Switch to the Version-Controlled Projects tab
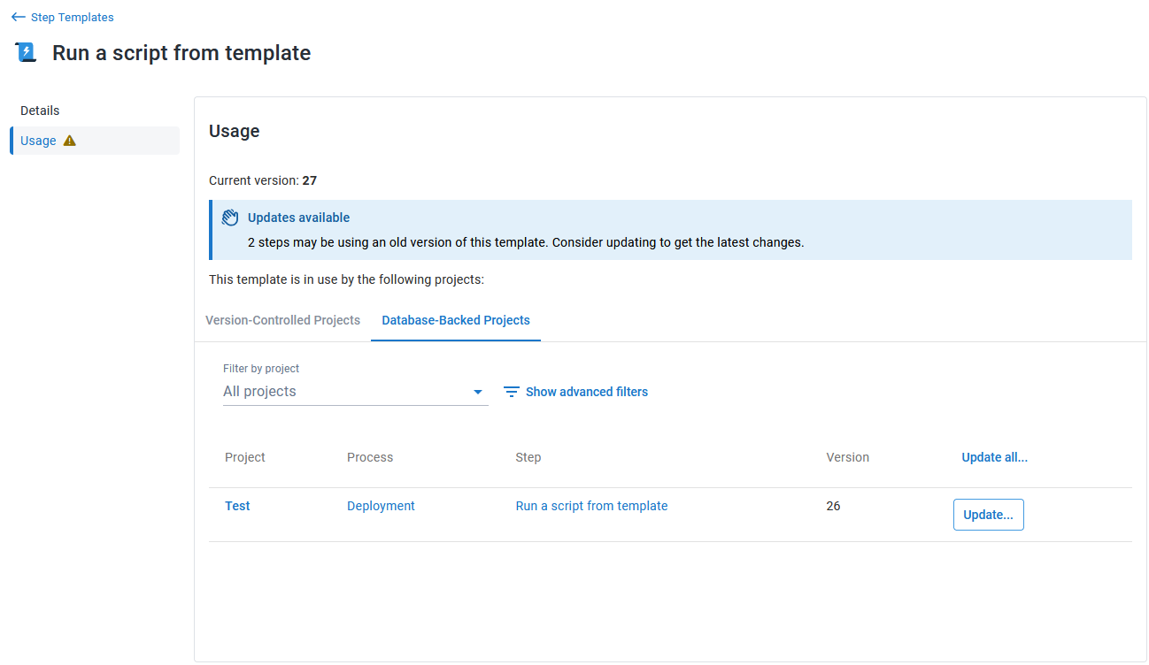 pyautogui.click(x=282, y=320)
